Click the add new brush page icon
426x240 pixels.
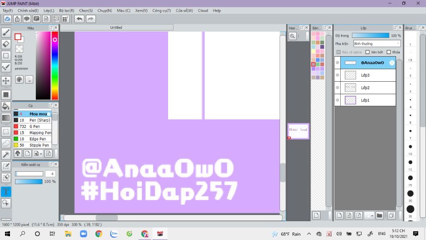coord(27,153)
